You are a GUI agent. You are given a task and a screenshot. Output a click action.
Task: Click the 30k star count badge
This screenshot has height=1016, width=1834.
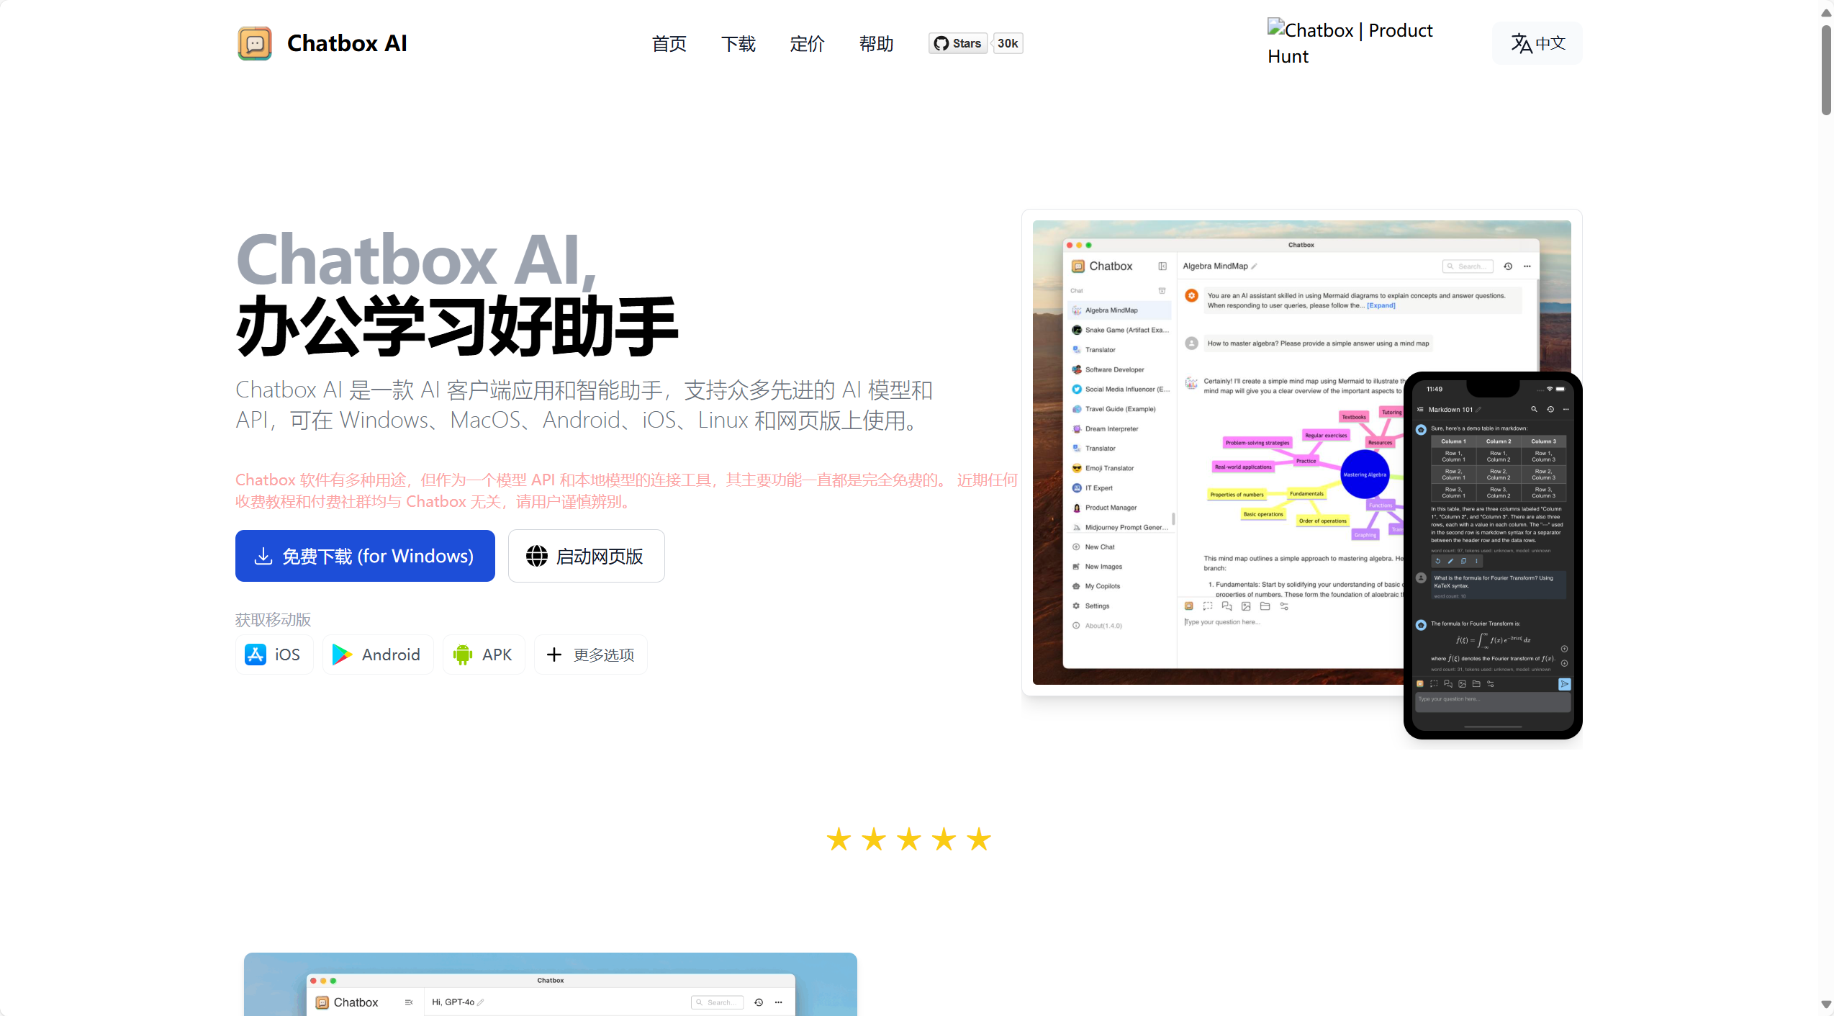pyautogui.click(x=1008, y=43)
